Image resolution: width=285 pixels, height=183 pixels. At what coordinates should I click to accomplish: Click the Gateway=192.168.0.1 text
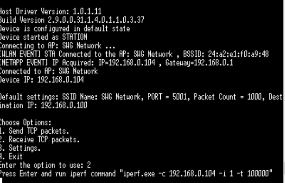coord(199,63)
